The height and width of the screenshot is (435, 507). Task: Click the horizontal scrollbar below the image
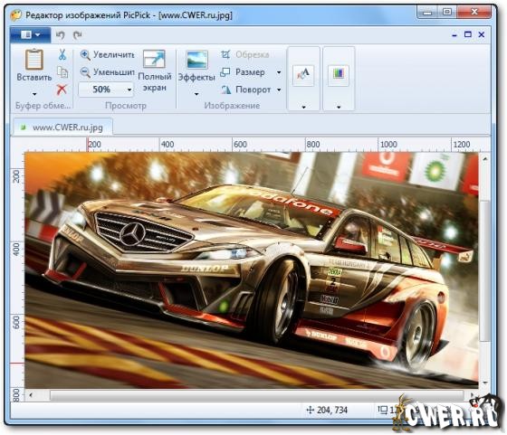click(257, 395)
